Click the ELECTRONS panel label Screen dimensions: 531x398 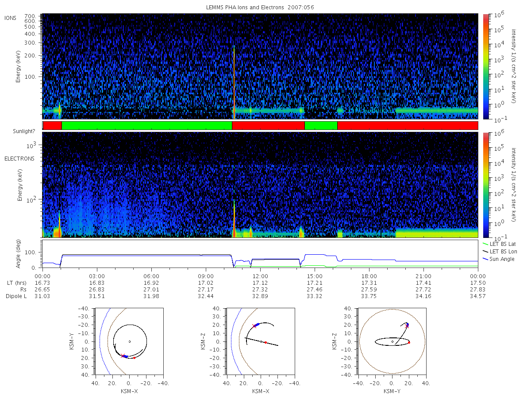(x=19, y=158)
